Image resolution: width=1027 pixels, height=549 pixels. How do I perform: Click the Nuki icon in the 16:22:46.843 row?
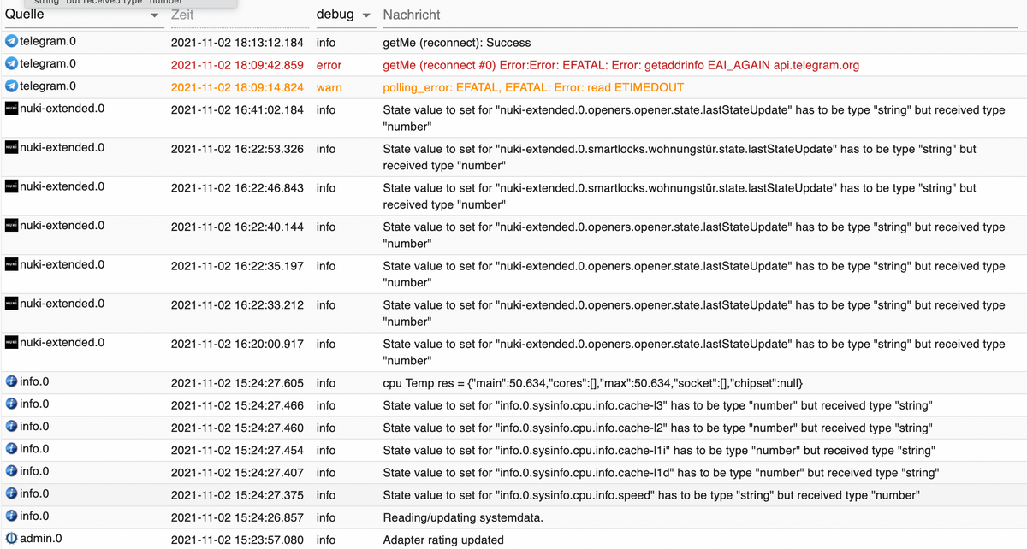pyautogui.click(x=11, y=186)
